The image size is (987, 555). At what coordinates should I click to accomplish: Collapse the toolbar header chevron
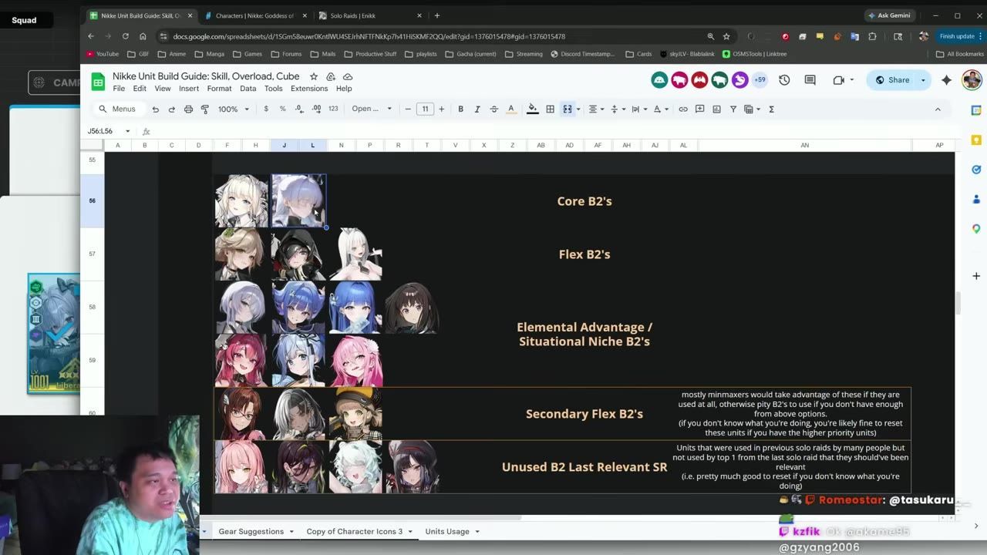[x=938, y=109]
